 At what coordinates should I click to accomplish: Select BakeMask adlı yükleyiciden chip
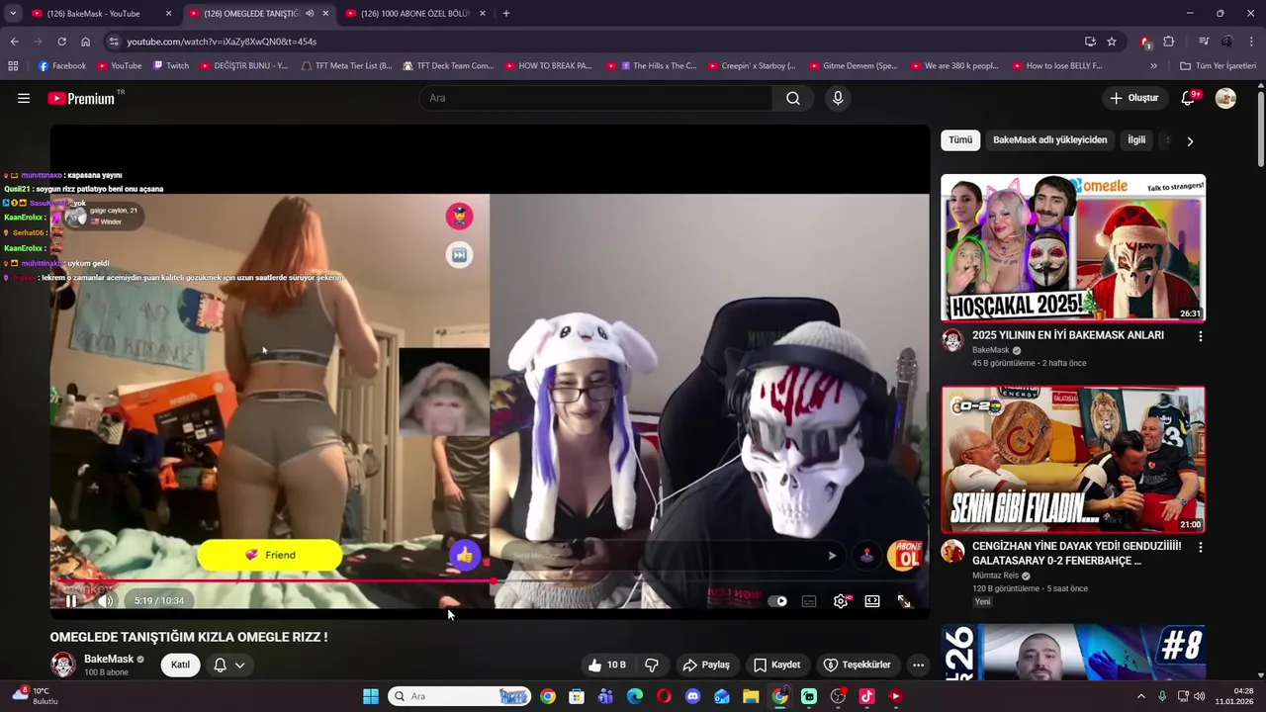(x=1049, y=140)
